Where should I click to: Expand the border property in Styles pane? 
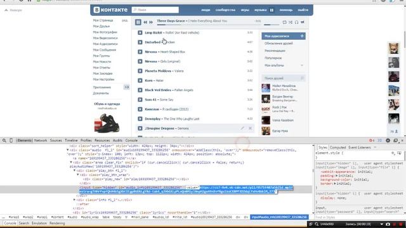point(335,184)
